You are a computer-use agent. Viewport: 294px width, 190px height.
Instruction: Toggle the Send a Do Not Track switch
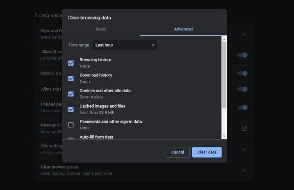point(243,73)
